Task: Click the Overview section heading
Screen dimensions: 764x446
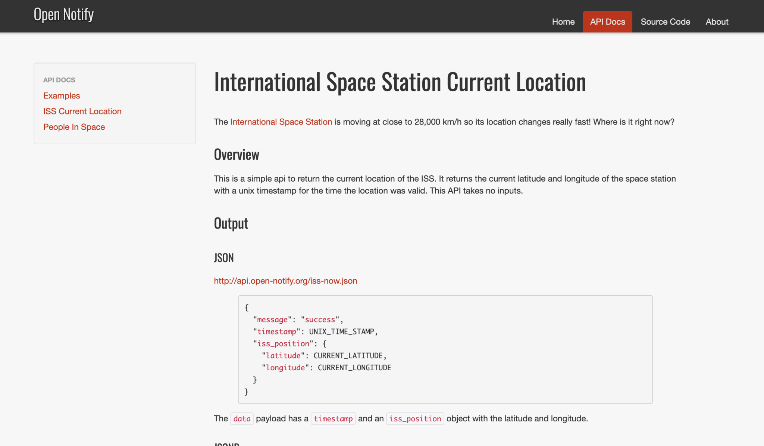Action: (x=237, y=155)
